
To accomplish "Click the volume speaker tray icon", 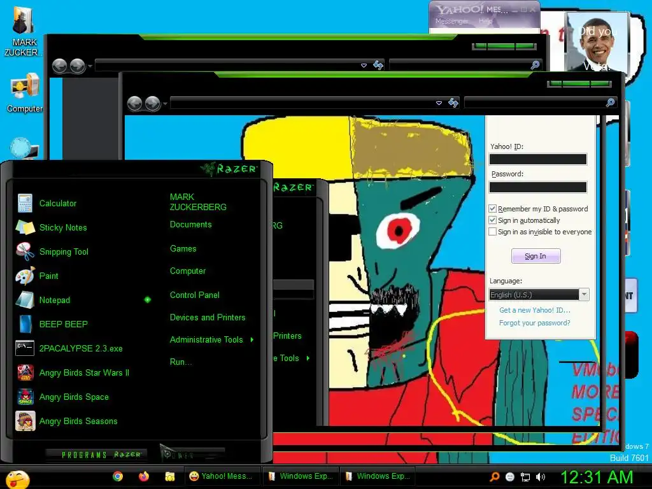I will [x=541, y=477].
